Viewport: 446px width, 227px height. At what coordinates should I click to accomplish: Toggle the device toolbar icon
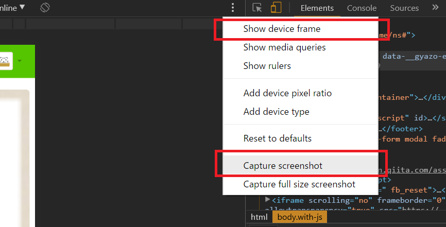click(x=276, y=8)
